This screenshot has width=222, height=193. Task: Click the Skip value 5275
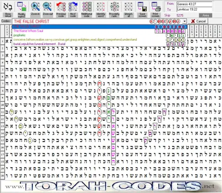(180, 15)
